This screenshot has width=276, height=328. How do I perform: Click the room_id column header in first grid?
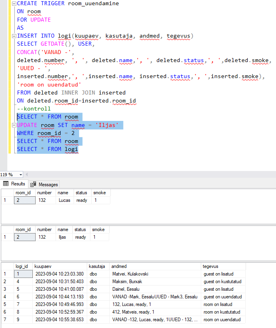click(x=24, y=193)
